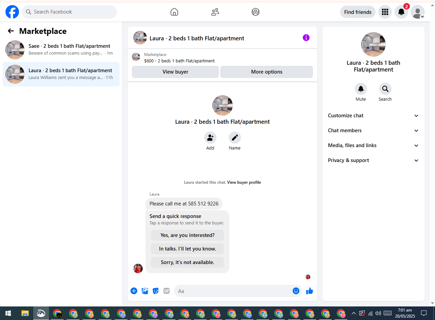The image size is (435, 320).
Task: Open the network icon in system tray
Action: 370,313
